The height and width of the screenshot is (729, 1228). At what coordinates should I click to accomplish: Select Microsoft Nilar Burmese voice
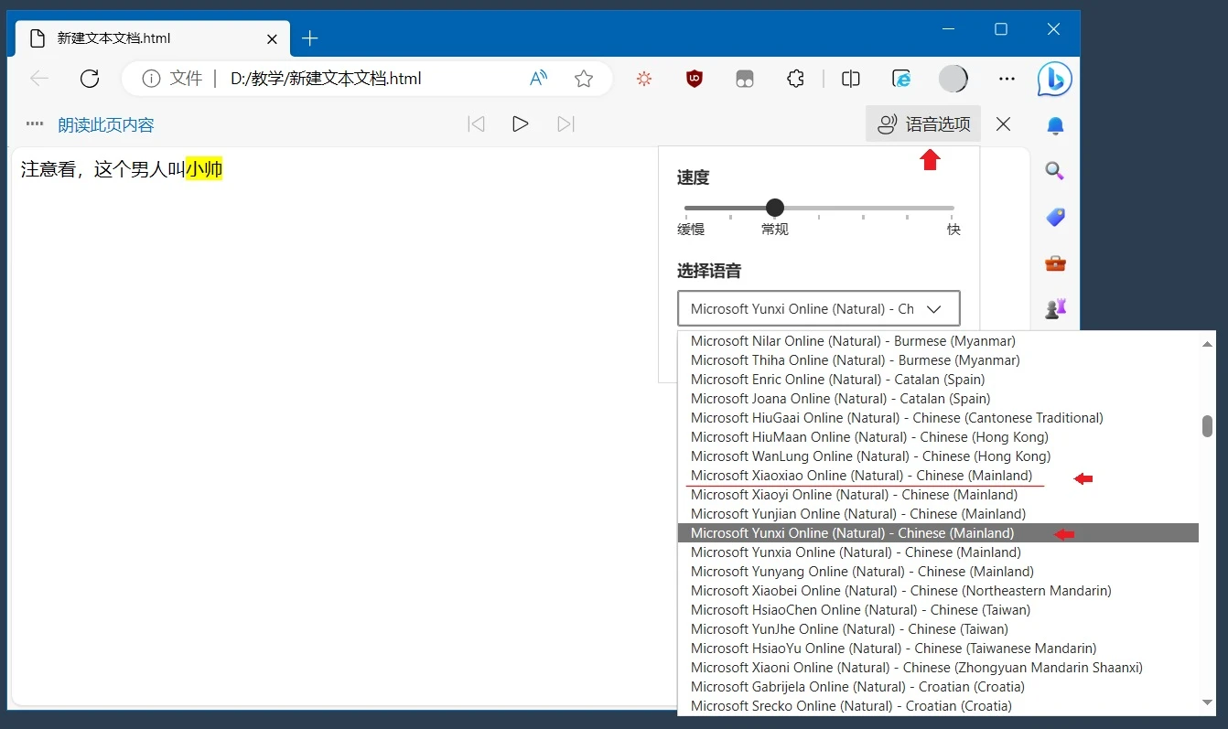click(x=938, y=341)
